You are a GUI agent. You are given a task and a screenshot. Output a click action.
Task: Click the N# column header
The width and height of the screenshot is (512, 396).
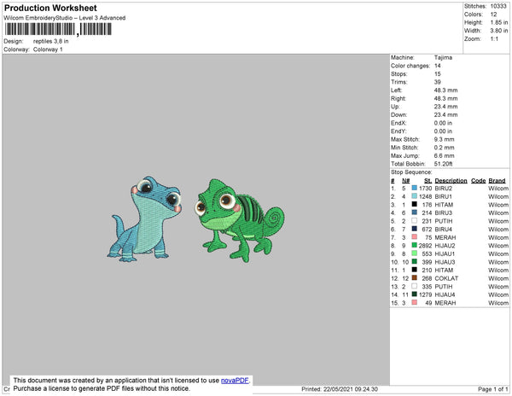[x=405, y=181]
